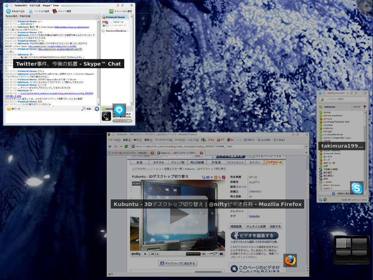The image size is (373, 280).
Task: Select participant Masabee|MacBook in chat sidebar
Action: pos(115,31)
